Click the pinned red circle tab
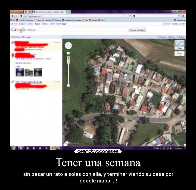The height and width of the screenshot is (190, 196). (x=26, y=12)
